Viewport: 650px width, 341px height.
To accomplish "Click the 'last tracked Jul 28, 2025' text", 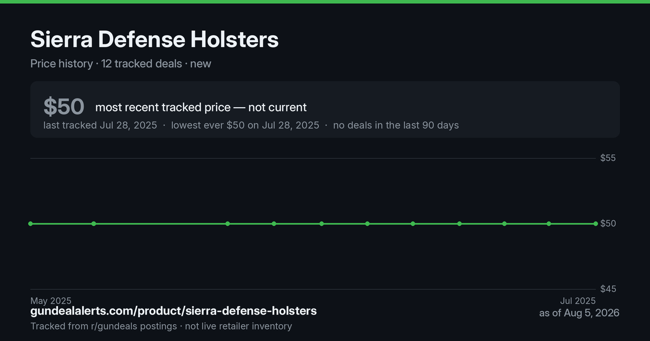I will (x=100, y=126).
